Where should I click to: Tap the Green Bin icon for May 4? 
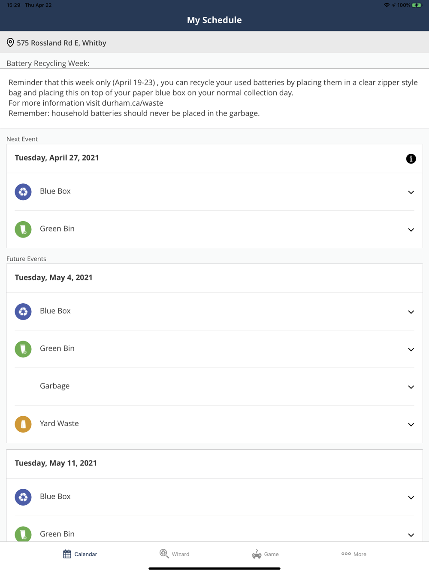coord(23,349)
